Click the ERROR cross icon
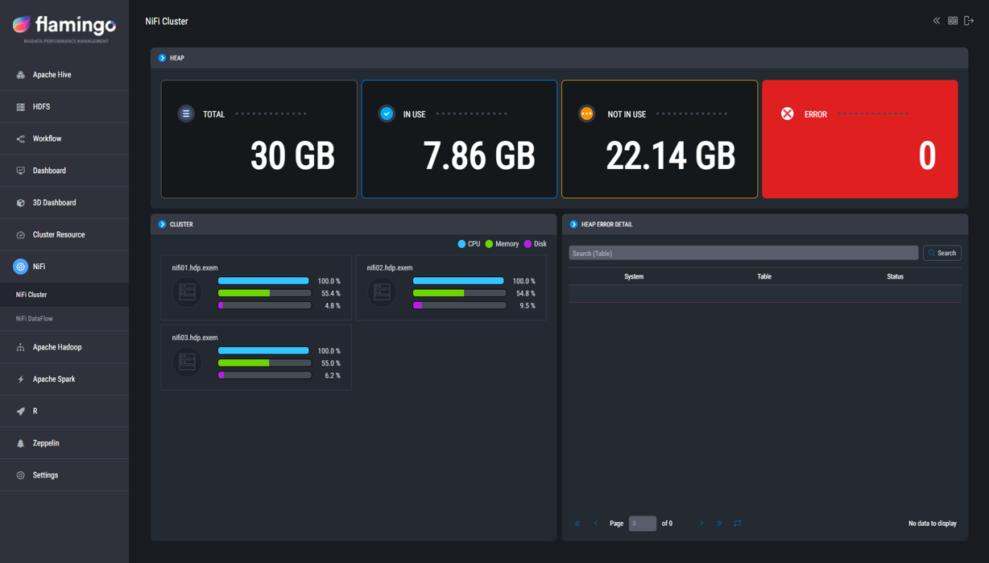This screenshot has width=989, height=563. tap(788, 114)
